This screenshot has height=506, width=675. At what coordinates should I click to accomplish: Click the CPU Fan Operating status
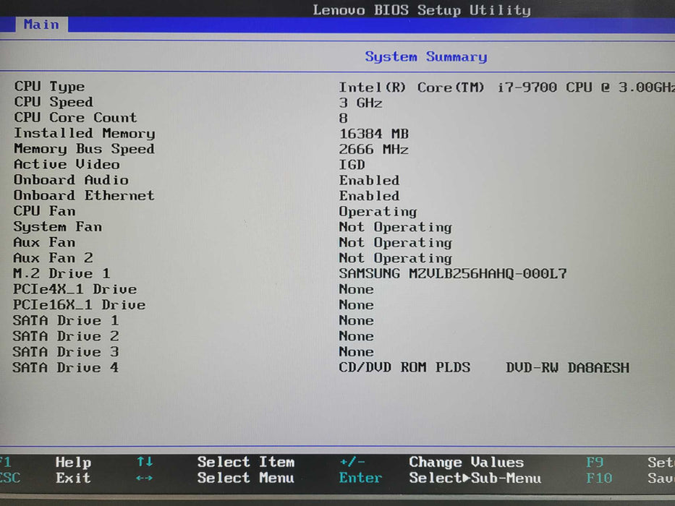coord(377,211)
